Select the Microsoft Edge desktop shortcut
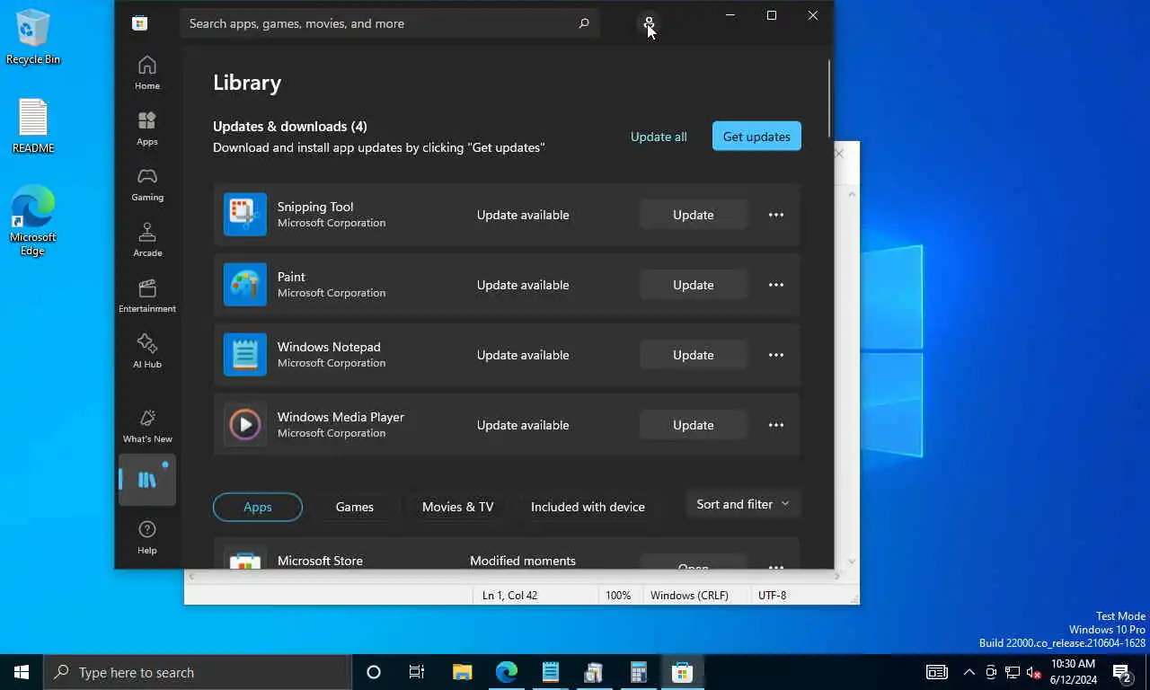Viewport: 1150px width, 690px height. 33,221
